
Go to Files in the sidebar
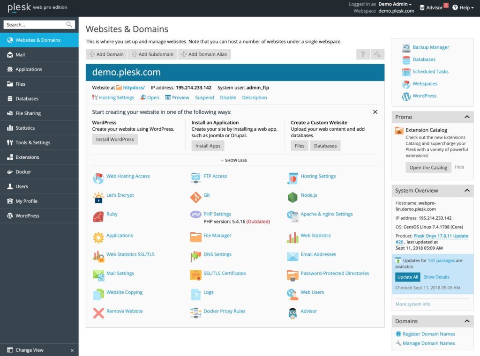coord(39,84)
